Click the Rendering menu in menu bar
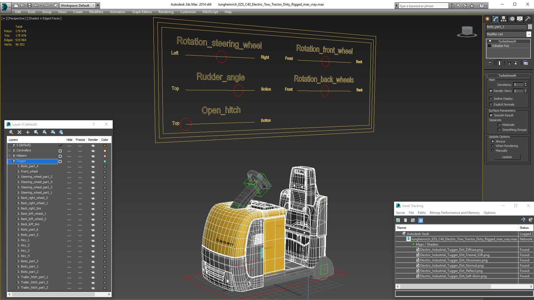This screenshot has width=534, height=300. coord(166,12)
